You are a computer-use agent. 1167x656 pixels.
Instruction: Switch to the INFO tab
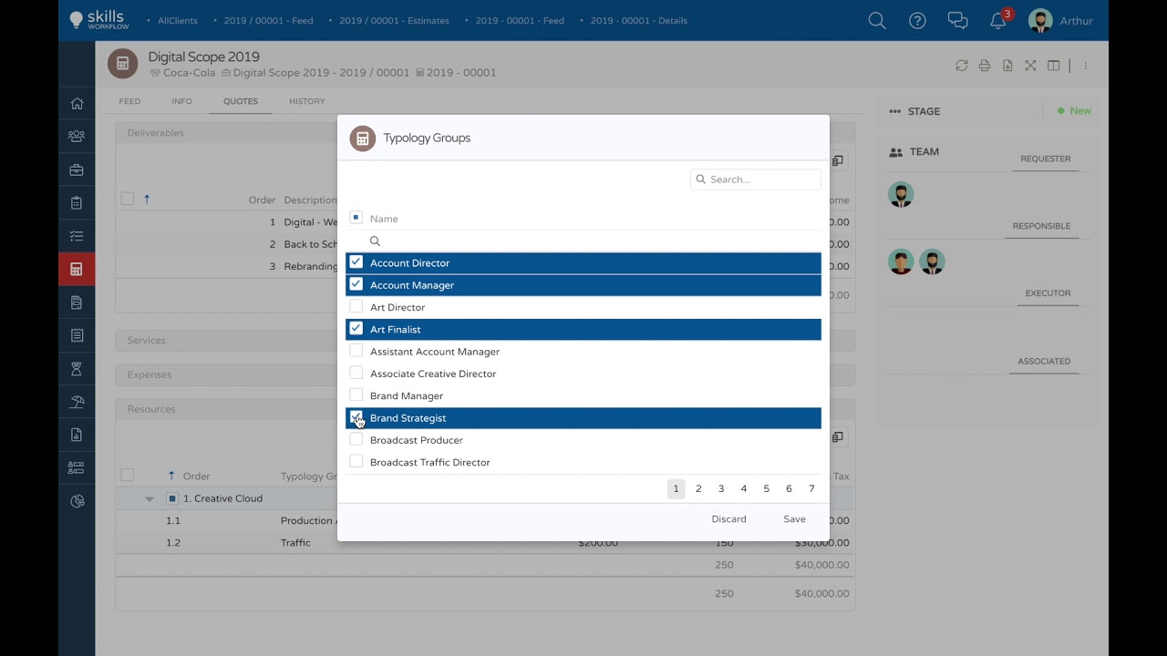point(181,101)
